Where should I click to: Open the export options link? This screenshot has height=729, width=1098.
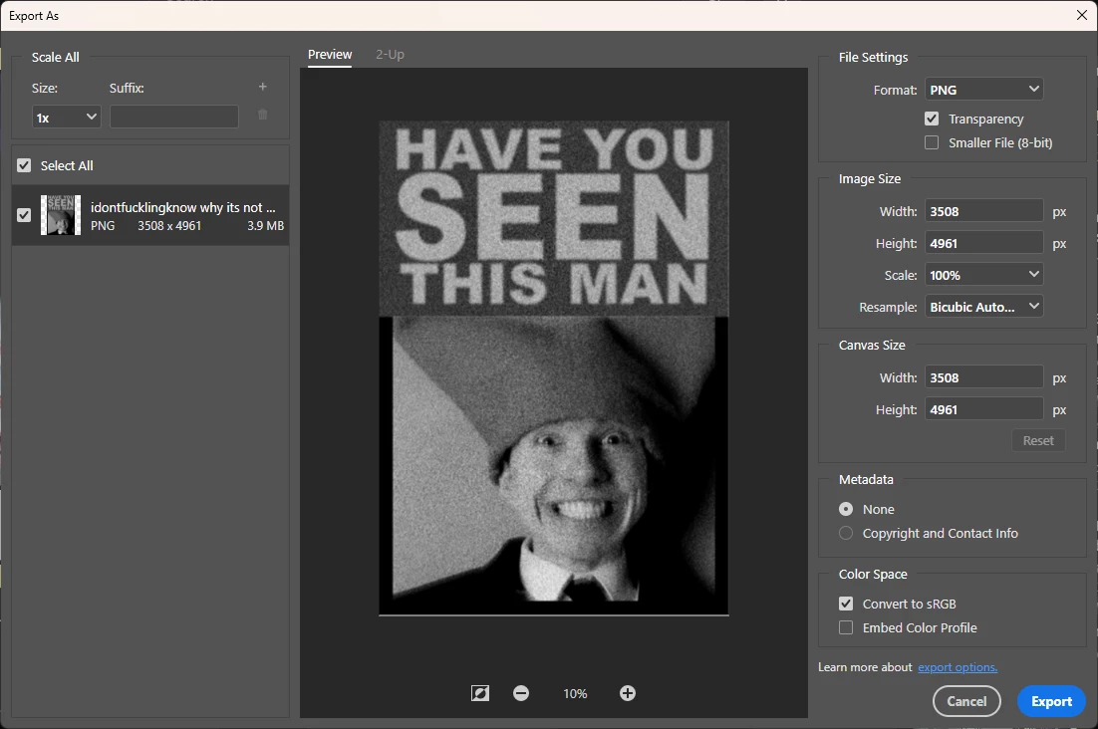tap(958, 667)
